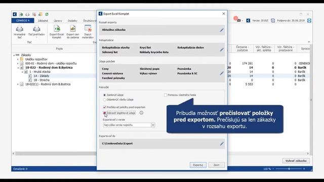Switch to the Štruktúra ribbon tab
This screenshot has height=182, width=324.
[90, 21]
